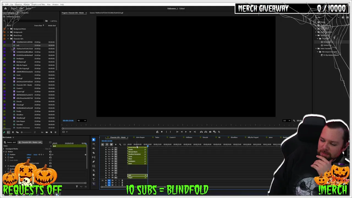Expand the Blood Drops bin
Screen dimensions: 352x198
[8, 35]
